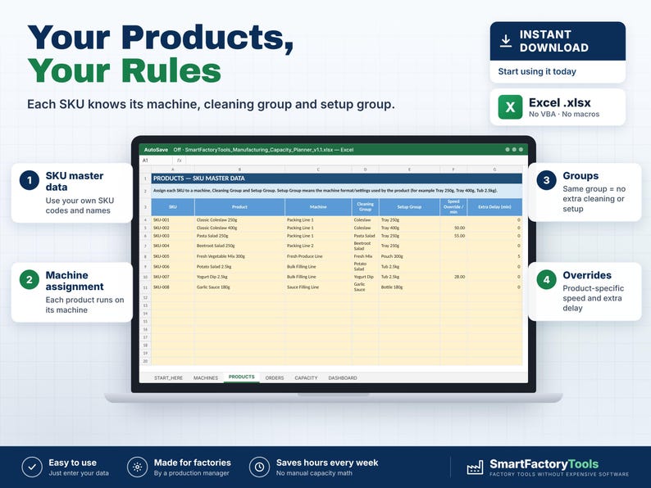651x488 pixels.
Task: Click the Yogurt Dip cleaning group cell
Action: click(366, 277)
